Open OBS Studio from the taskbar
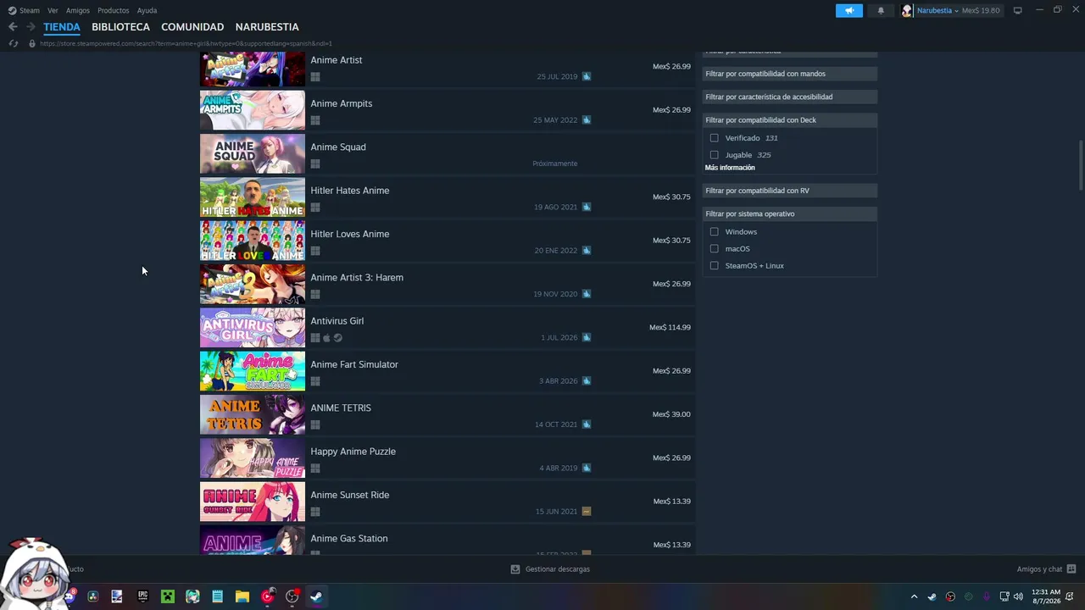Image resolution: width=1085 pixels, height=610 pixels. pos(292,596)
